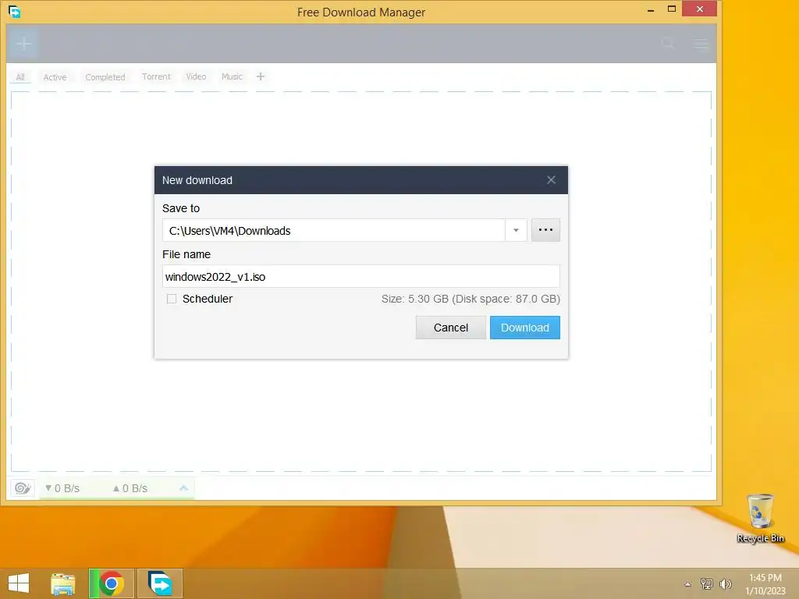Image resolution: width=799 pixels, height=599 pixels.
Task: Open the hamburger main menu
Action: [x=701, y=44]
